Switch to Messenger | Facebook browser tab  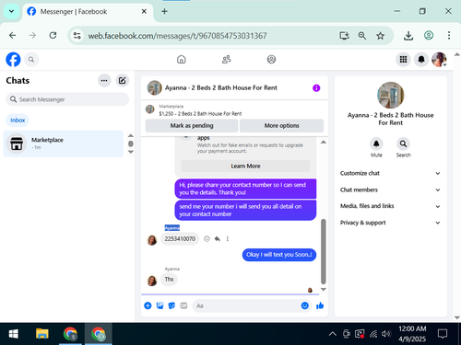(88, 12)
